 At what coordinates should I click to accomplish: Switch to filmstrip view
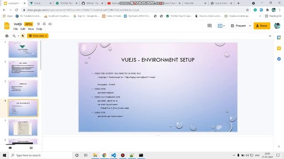(10, 148)
